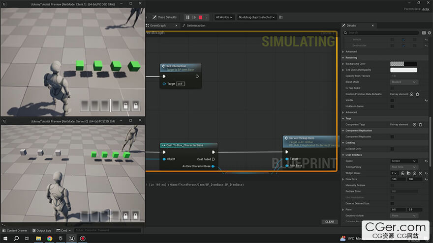The width and height of the screenshot is (433, 243).
Task: Reset the Space property to default arrow
Action: [x=427, y=161]
